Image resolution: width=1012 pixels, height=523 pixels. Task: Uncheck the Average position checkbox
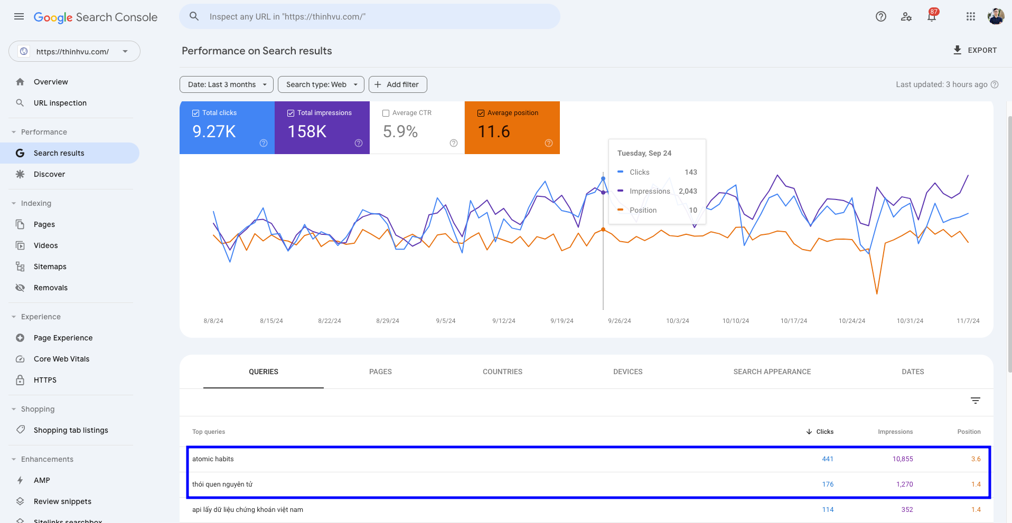point(481,113)
